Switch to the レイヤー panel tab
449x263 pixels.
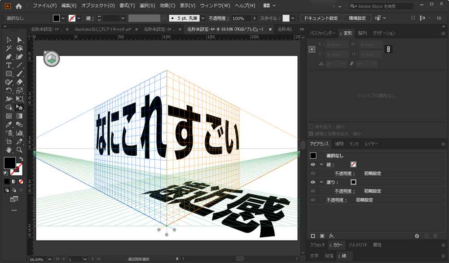click(371, 144)
